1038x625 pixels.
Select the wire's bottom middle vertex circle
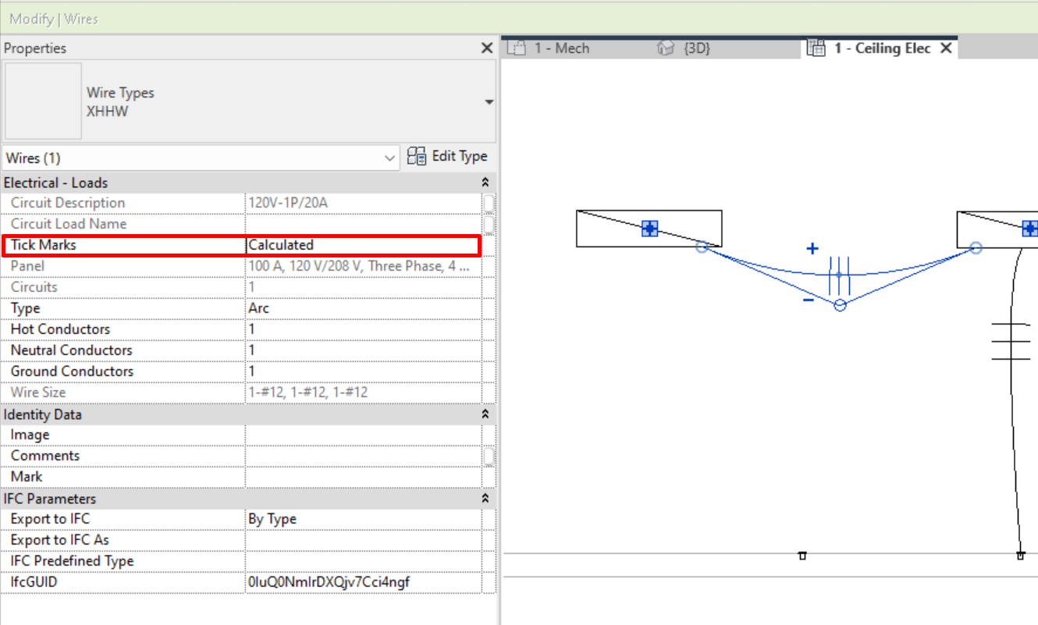[840, 305]
